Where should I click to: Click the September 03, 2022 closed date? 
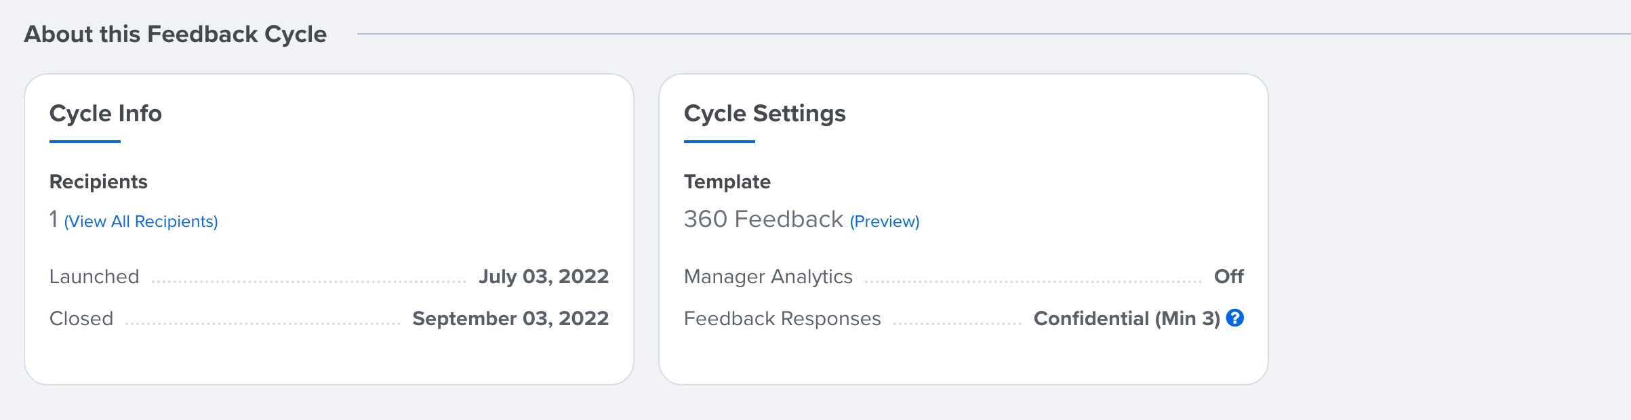(510, 318)
